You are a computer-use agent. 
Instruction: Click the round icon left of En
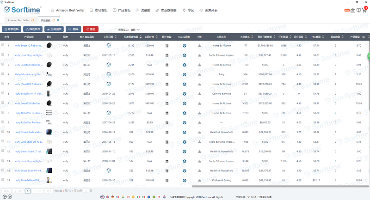(x=5, y=197)
